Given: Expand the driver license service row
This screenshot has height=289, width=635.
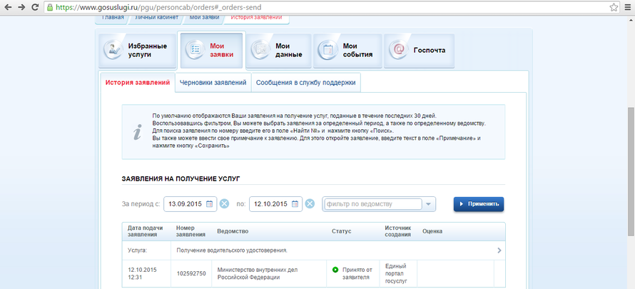Looking at the screenshot, I should 499,250.
